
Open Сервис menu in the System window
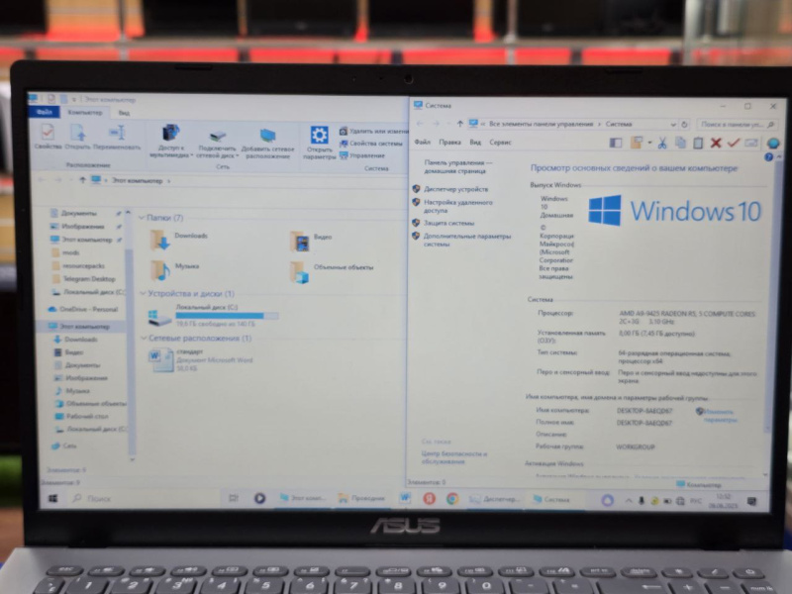[500, 143]
